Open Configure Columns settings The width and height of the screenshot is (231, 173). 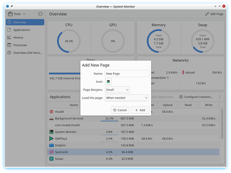pos(196,97)
